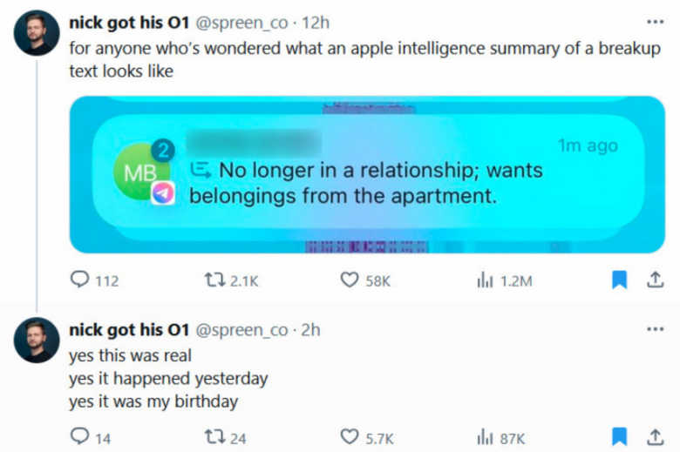The height and width of the screenshot is (452, 680).
Task: Like the tweet with 58K likes
Action: click(x=350, y=280)
